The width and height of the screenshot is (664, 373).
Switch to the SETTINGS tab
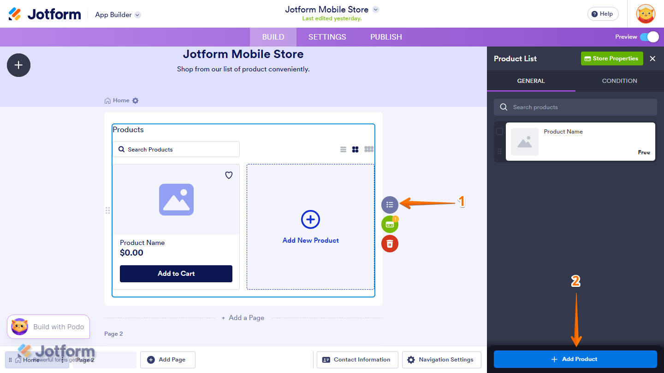coord(327,37)
